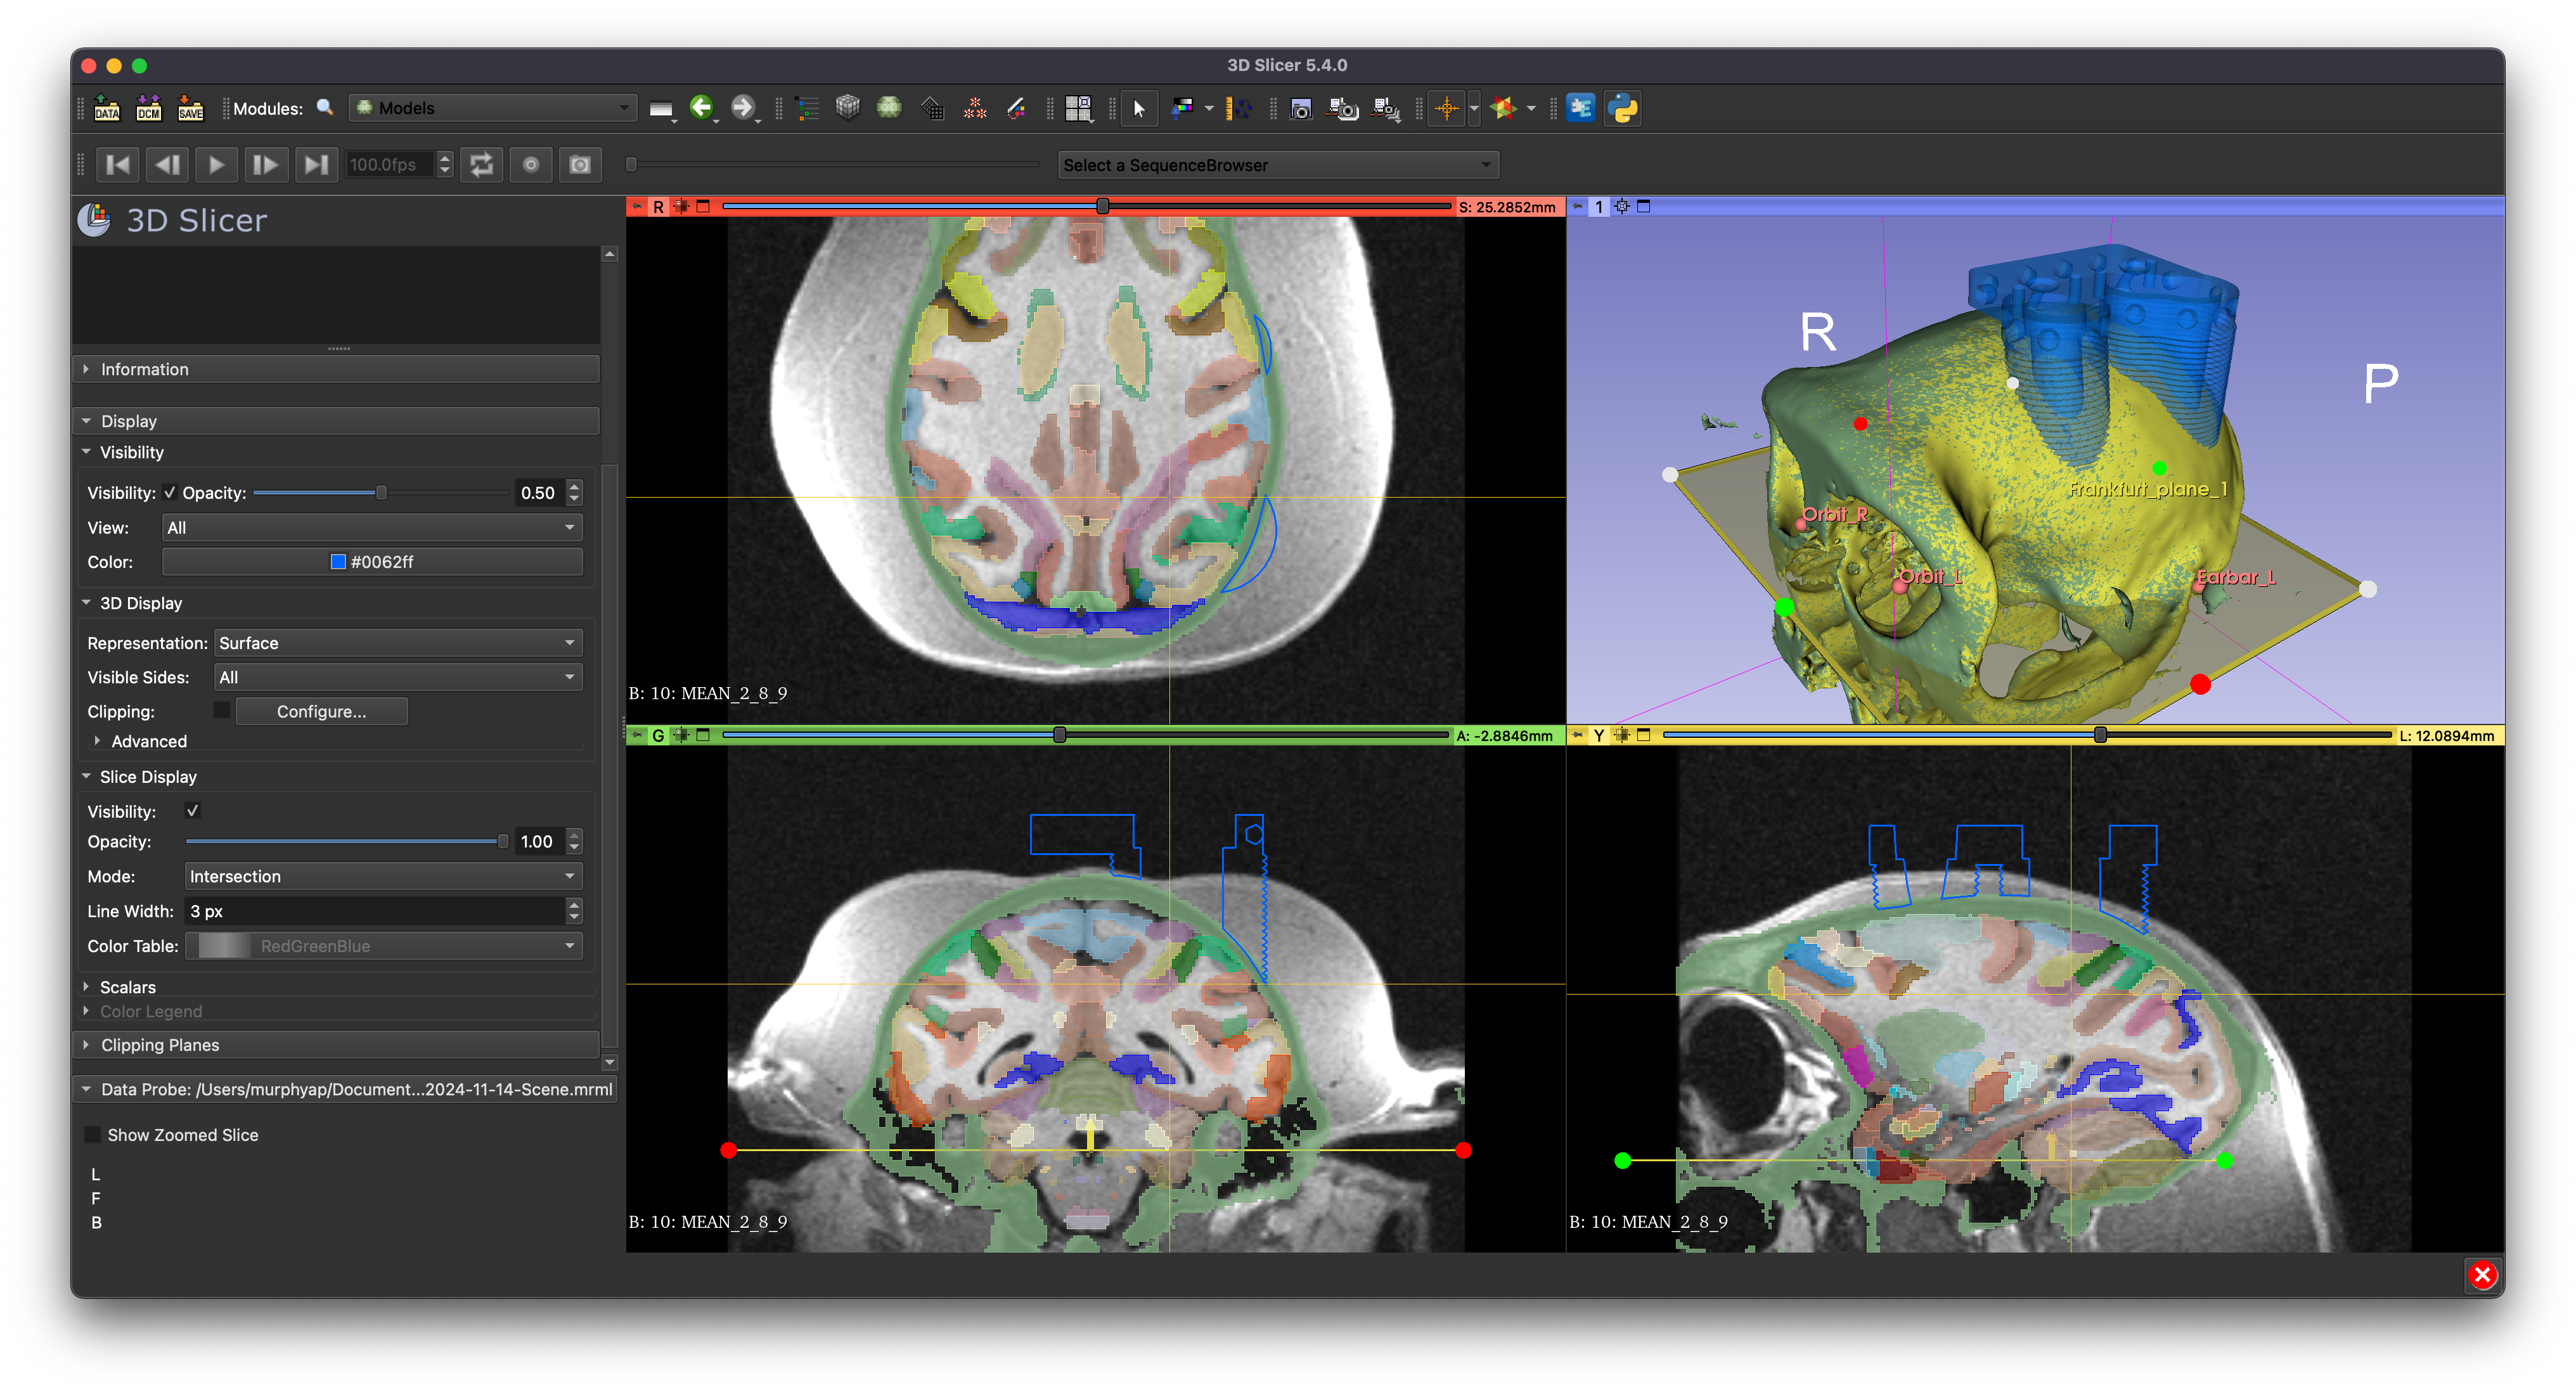This screenshot has width=2576, height=1392.
Task: Step to previous sequence frame
Action: click(167, 164)
